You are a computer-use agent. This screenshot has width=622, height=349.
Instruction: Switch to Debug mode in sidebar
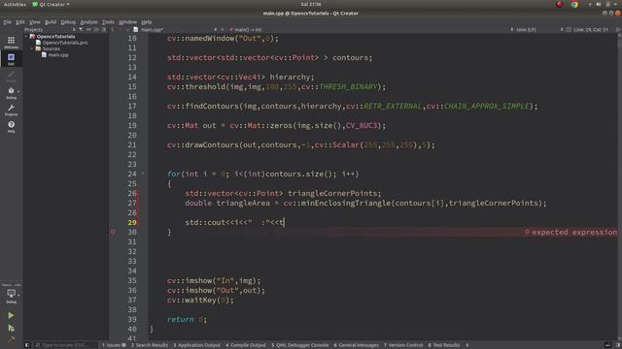click(11, 93)
